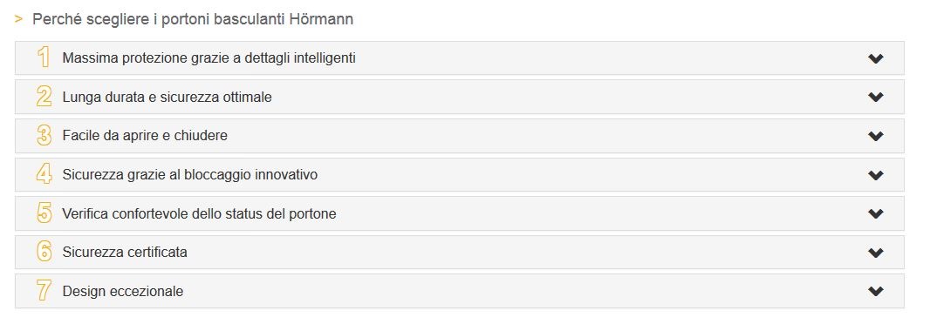Expand chevron for Sicurezza grazie al bloccaggio
Screen dimensions: 930x324
875,175
